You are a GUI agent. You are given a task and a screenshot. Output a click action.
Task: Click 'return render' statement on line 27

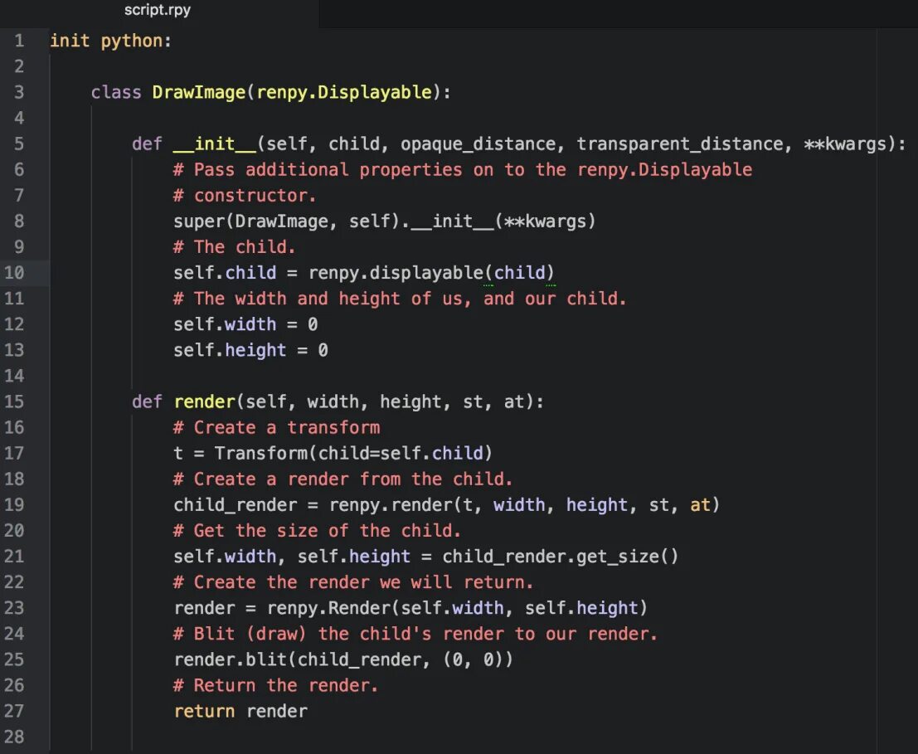pyautogui.click(x=240, y=711)
